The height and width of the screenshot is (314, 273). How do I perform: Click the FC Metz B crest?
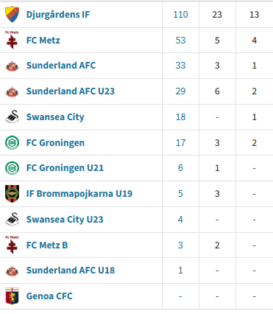click(12, 245)
